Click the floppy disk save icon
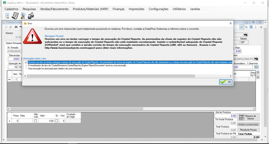Image resolution: width=269 pixels, height=144 pixels. point(16,27)
